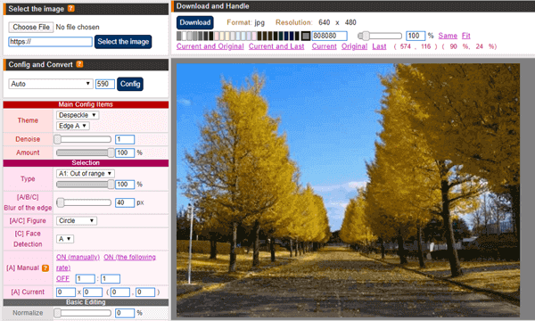Show Current and Last view
This screenshot has width=535, height=321.
(276, 46)
